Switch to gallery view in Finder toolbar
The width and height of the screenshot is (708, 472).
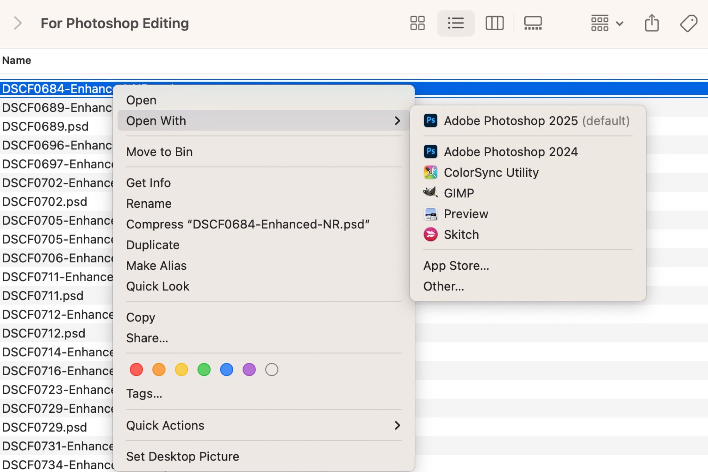tap(533, 23)
